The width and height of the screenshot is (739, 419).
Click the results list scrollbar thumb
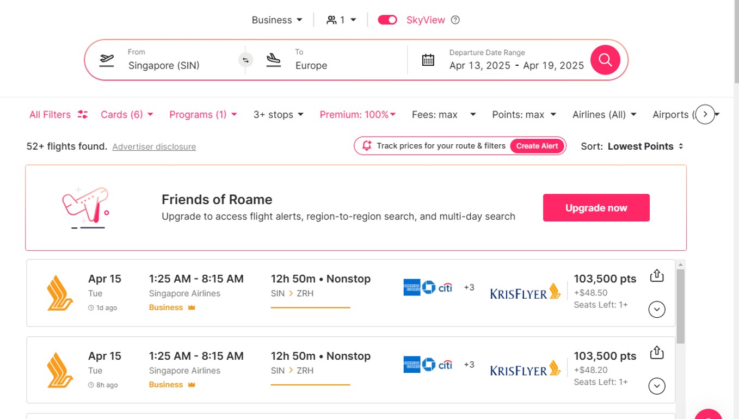pyautogui.click(x=680, y=306)
